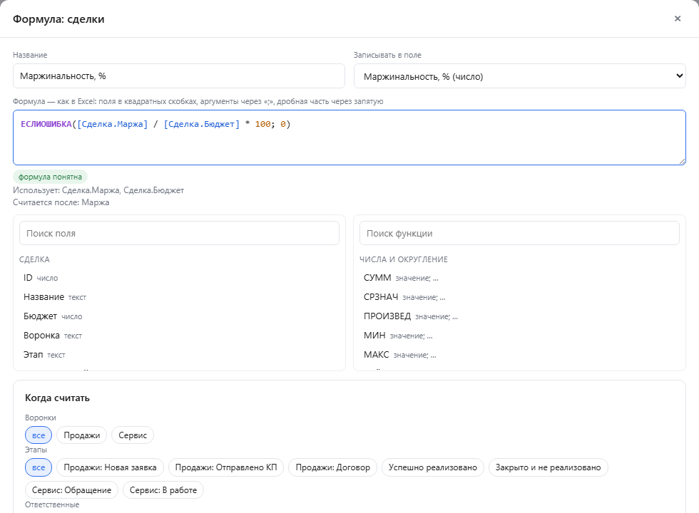
Task: Select the 'Успешно реализовано' stage chip
Action: coord(432,467)
